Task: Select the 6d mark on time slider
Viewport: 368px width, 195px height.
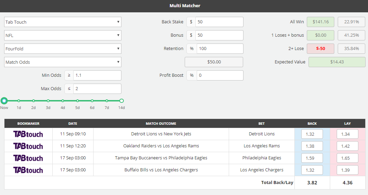Action: tap(92, 101)
